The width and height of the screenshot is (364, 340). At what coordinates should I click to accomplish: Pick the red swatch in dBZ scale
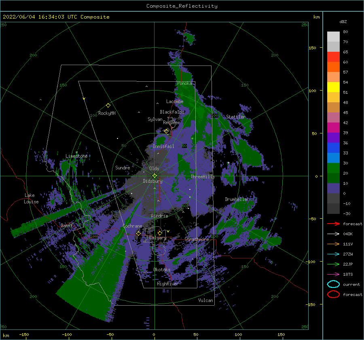point(333,57)
